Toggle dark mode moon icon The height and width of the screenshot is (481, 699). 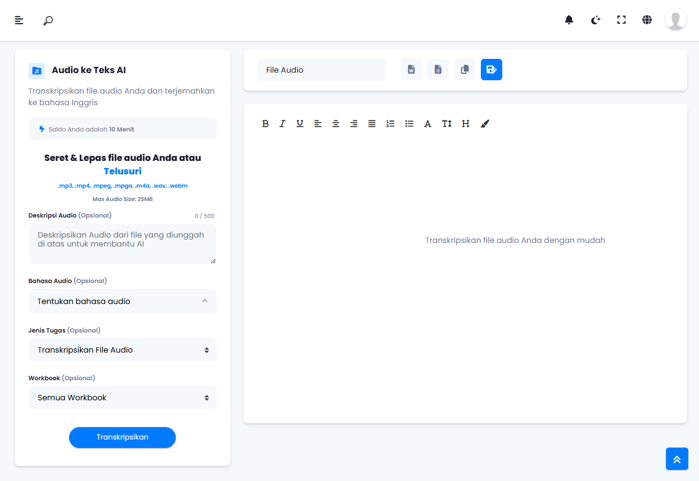(596, 20)
